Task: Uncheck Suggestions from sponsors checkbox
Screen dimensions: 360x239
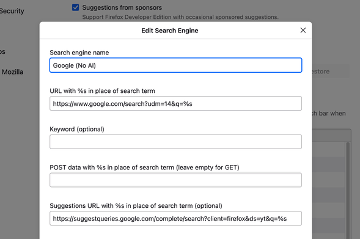Action: [x=76, y=7]
